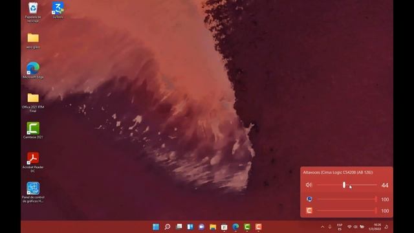Mute the blue app in the volume mixer
Image resolution: width=414 pixels, height=233 pixels.
pos(309,199)
